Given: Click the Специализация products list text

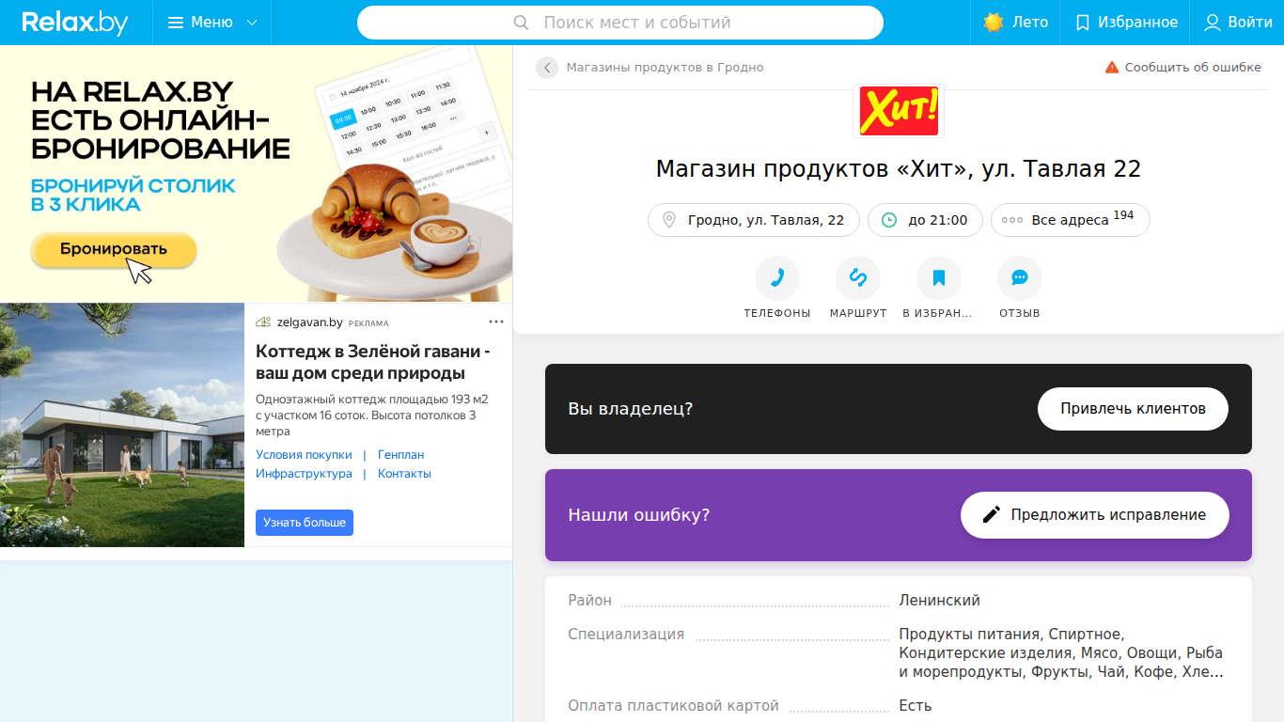Looking at the screenshot, I should click(1061, 653).
